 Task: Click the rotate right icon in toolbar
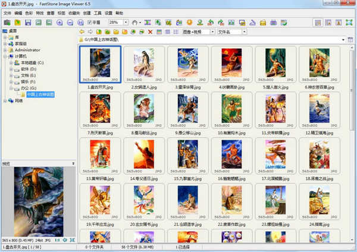click(x=221, y=23)
